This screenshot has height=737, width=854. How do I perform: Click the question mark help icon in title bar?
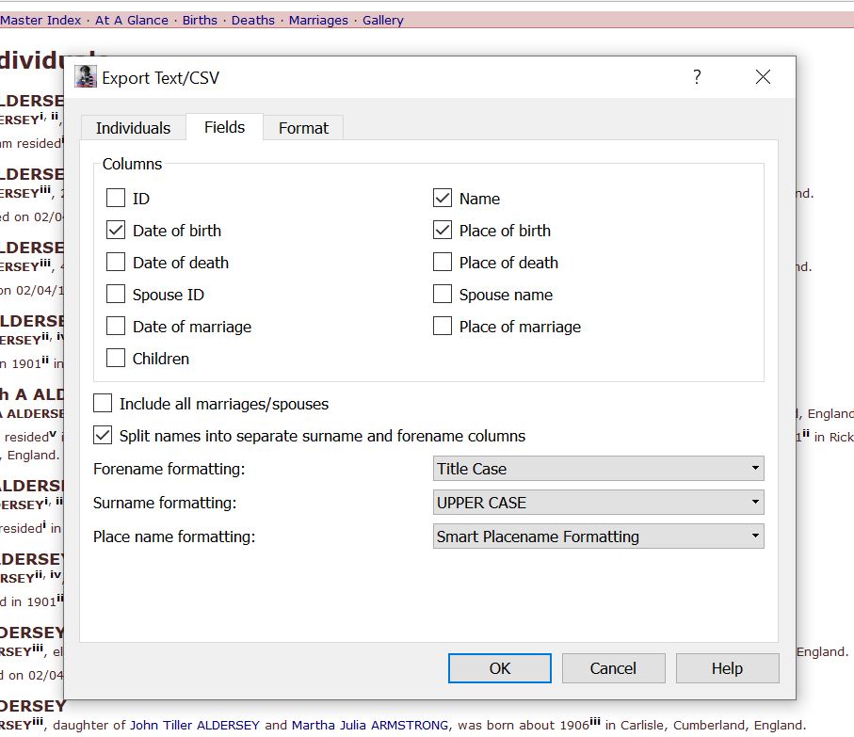[x=697, y=77]
